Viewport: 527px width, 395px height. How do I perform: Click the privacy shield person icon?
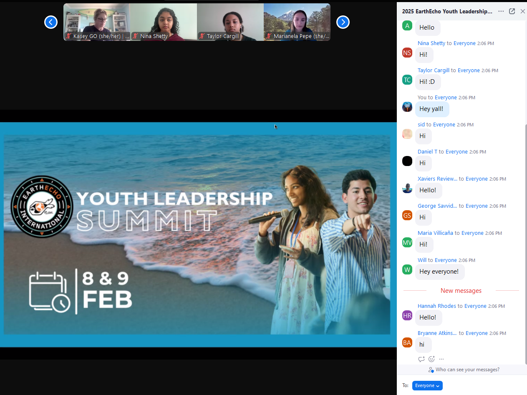(x=431, y=370)
